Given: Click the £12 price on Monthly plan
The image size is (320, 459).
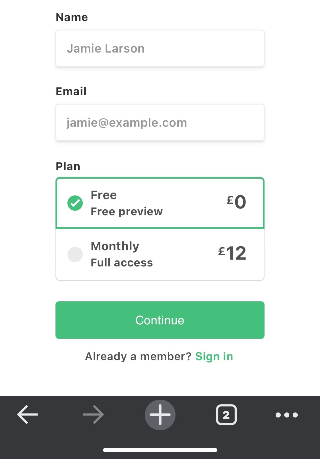Looking at the screenshot, I should (232, 253).
